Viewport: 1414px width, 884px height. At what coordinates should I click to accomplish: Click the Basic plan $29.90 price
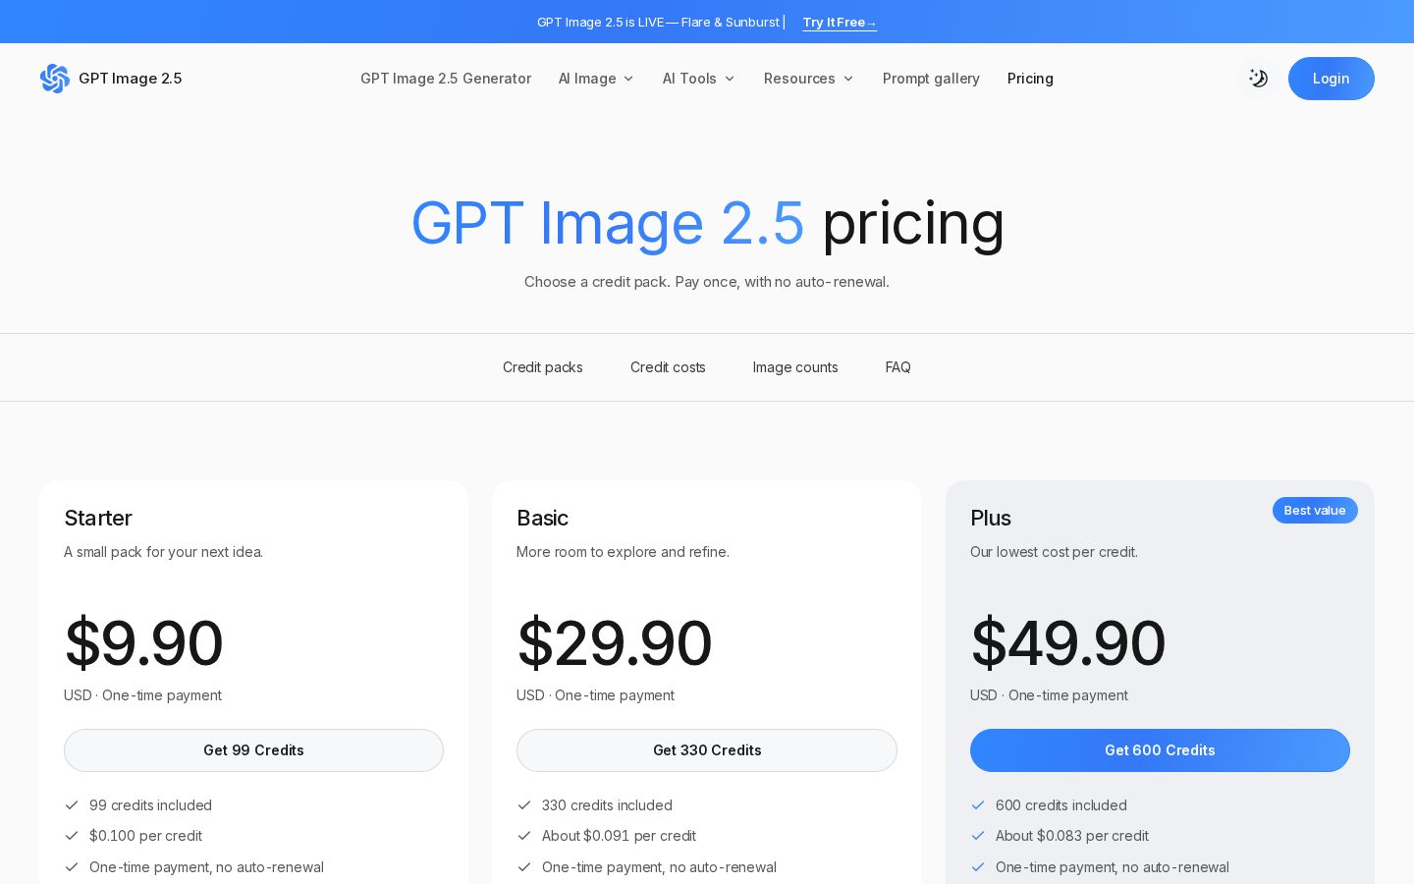click(x=614, y=643)
